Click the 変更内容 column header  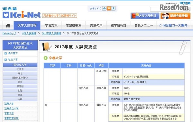146,66
